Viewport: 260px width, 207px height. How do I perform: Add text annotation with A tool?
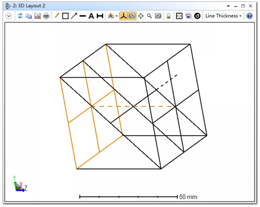coord(91,16)
